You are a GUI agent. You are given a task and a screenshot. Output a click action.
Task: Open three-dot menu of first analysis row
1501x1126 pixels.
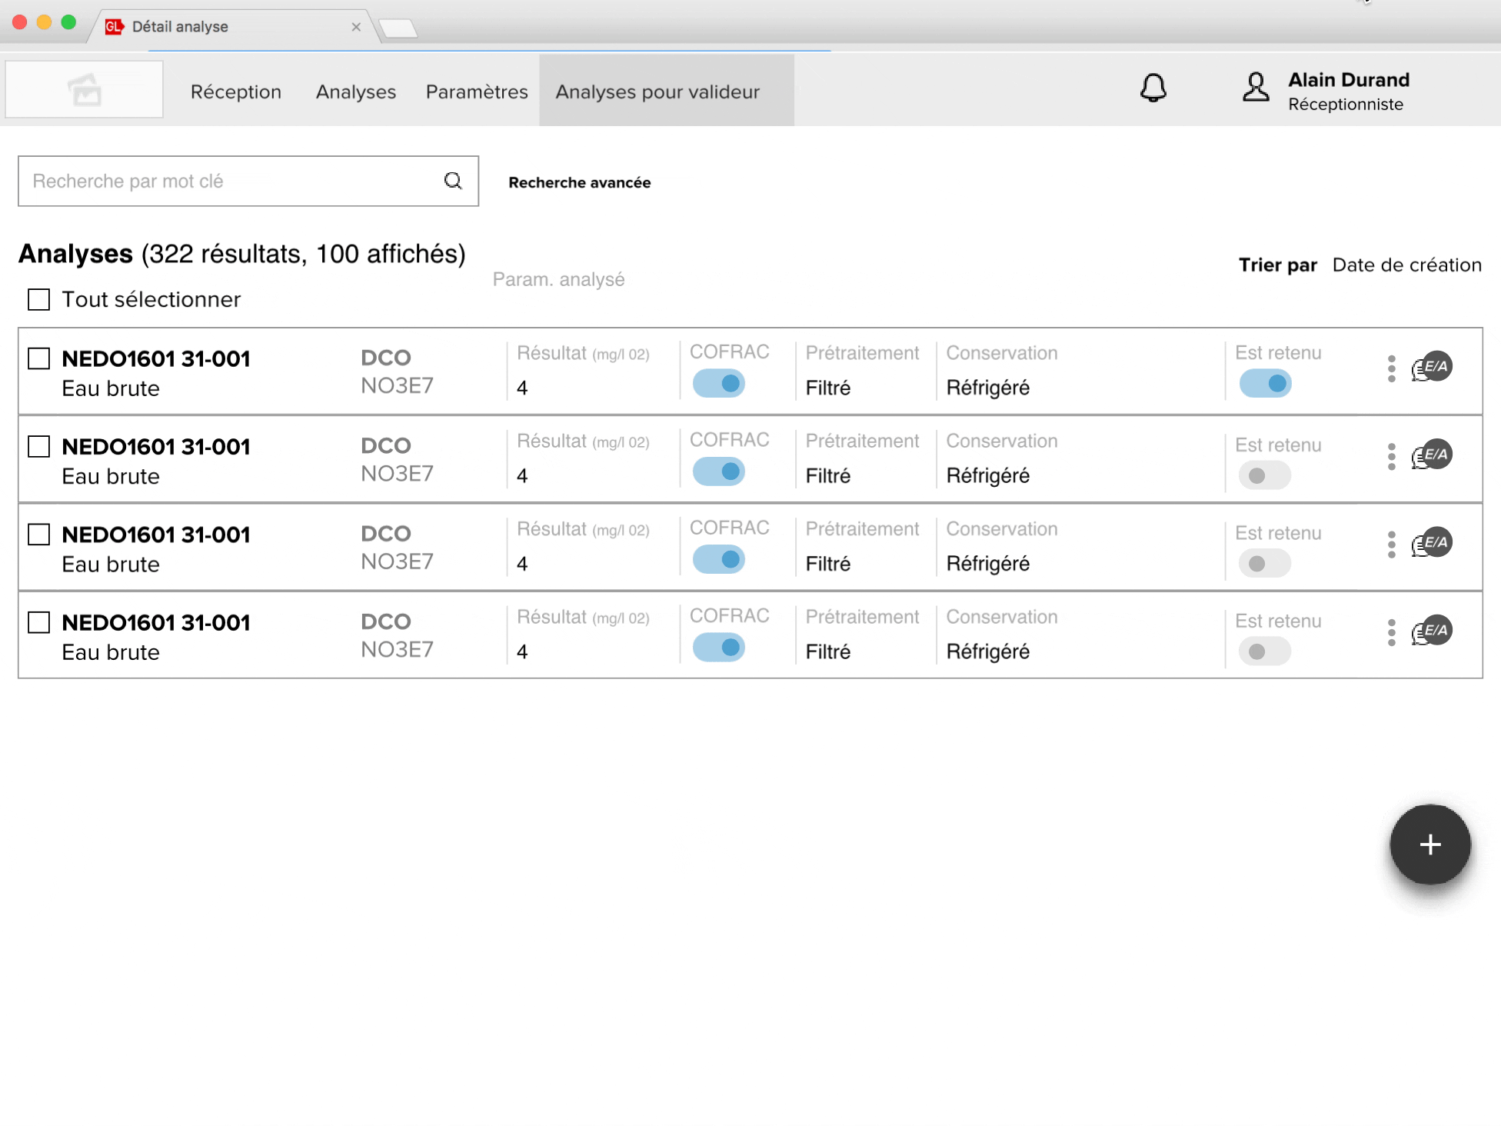pyautogui.click(x=1391, y=368)
